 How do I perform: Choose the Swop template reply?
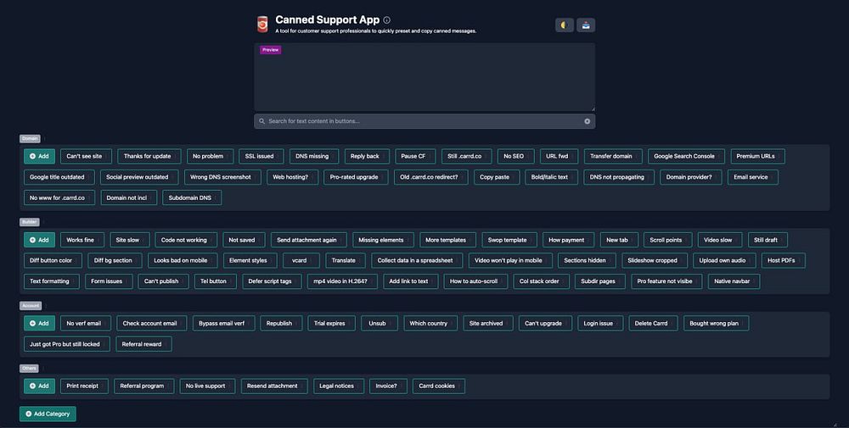pos(509,240)
